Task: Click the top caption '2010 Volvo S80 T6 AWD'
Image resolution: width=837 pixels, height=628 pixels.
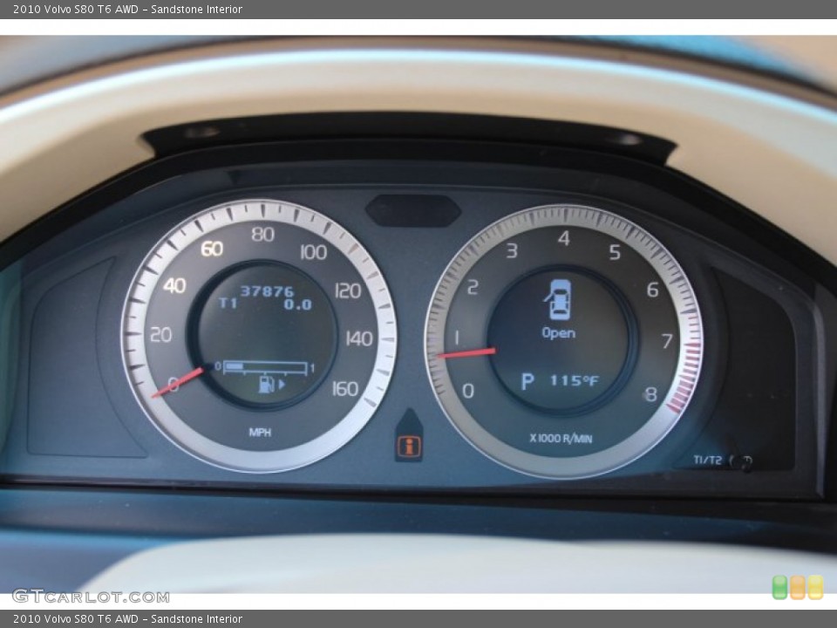Action: tap(75, 9)
